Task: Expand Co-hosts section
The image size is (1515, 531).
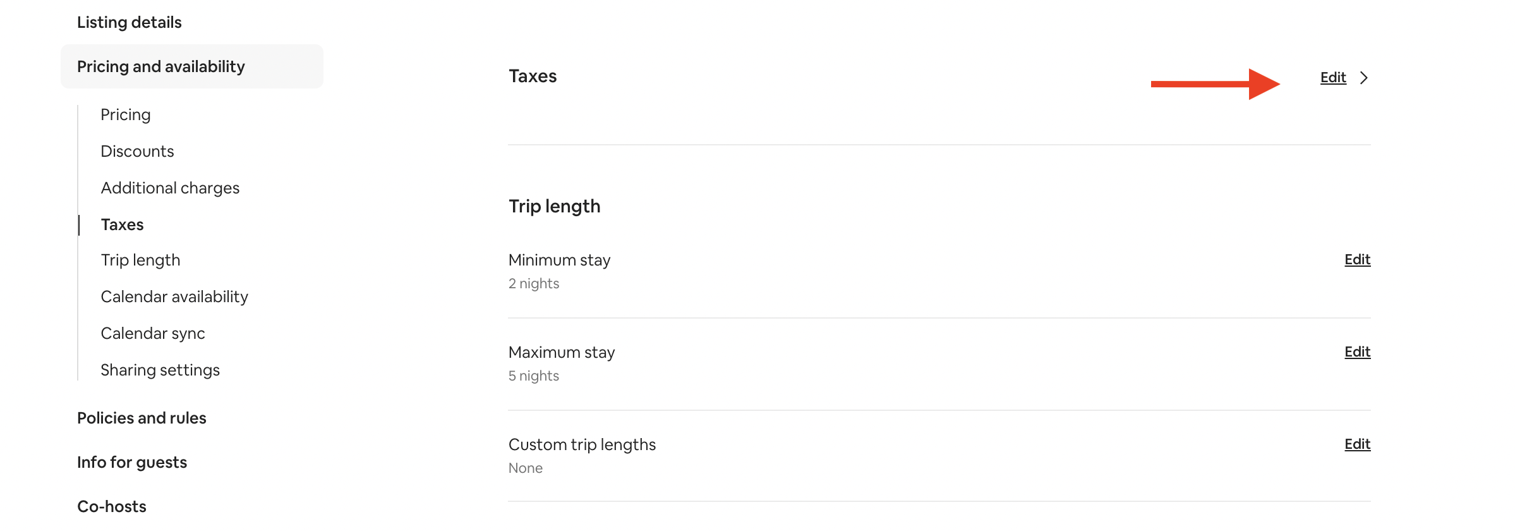Action: pos(112,507)
